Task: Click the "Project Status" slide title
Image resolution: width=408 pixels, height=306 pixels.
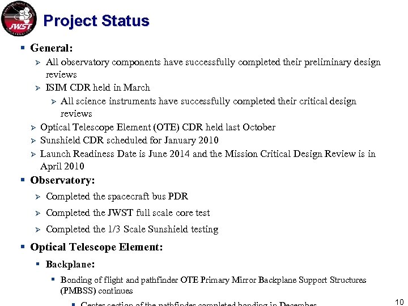Action: pyautogui.click(x=96, y=21)
